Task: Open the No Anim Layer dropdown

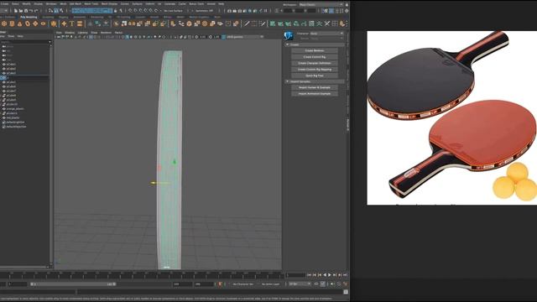Action: 270,284
